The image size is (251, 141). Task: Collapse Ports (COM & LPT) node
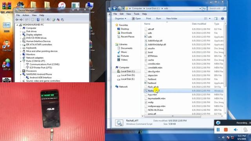21,61
